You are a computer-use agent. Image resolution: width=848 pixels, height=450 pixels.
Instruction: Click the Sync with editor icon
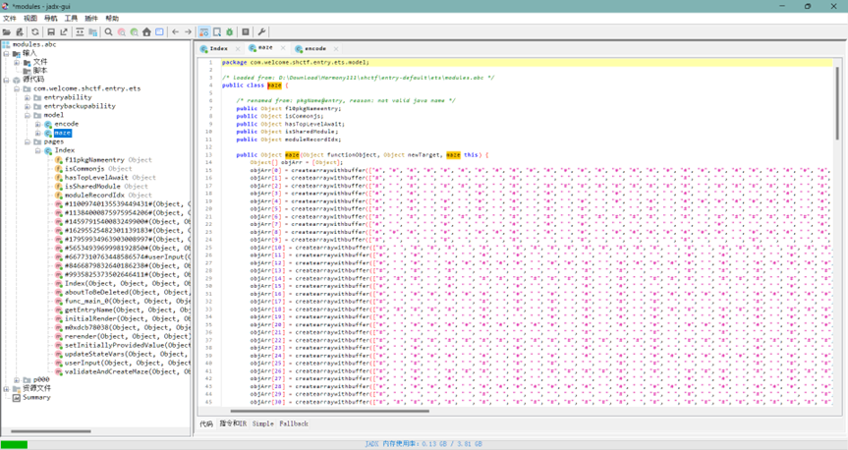pos(80,31)
